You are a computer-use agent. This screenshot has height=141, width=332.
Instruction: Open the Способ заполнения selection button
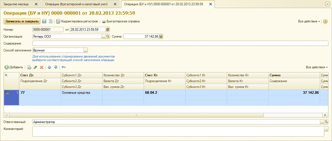[86, 50]
